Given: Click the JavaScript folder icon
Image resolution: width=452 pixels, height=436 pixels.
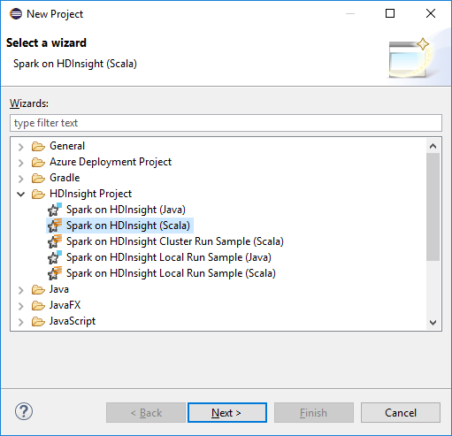Looking at the screenshot, I should [38, 321].
